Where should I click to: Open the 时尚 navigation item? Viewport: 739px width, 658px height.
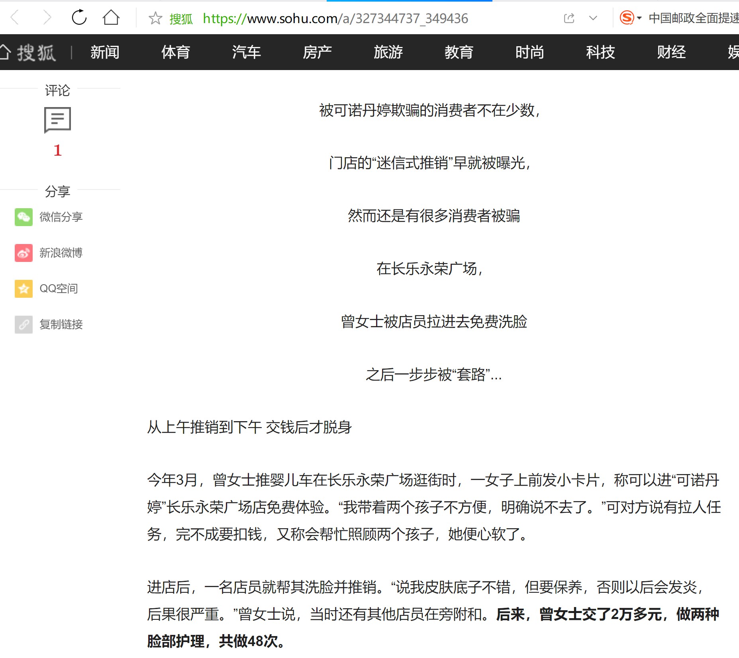529,52
